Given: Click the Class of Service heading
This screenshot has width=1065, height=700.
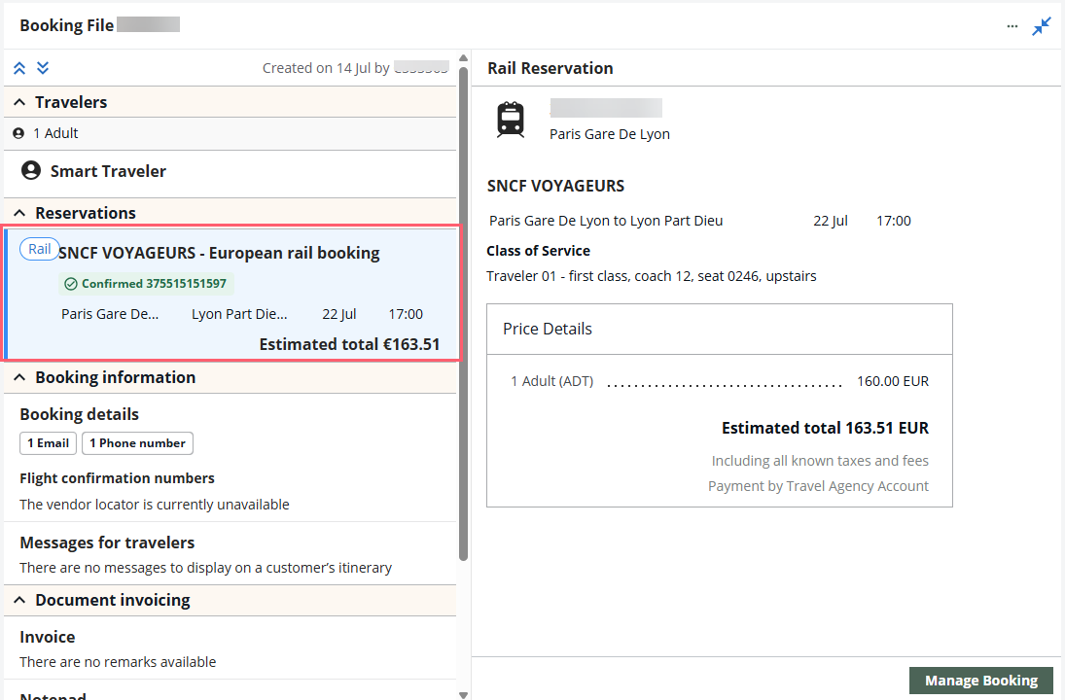Looking at the screenshot, I should (x=538, y=251).
